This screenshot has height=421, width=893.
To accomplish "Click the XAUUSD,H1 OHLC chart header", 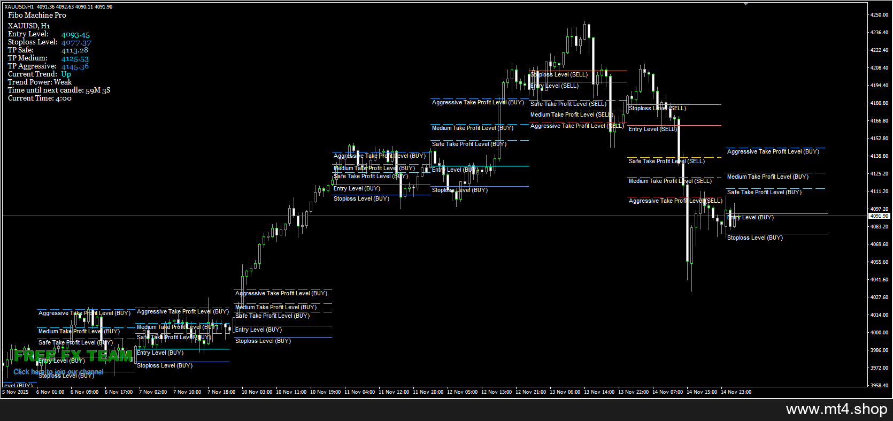I will (58, 7).
